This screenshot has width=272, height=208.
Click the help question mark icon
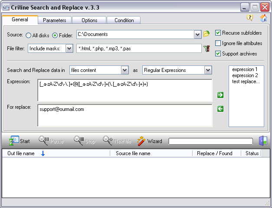(250, 18)
